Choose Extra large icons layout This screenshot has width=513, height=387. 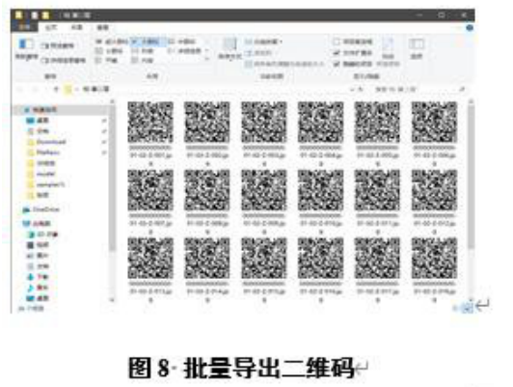coord(112,41)
